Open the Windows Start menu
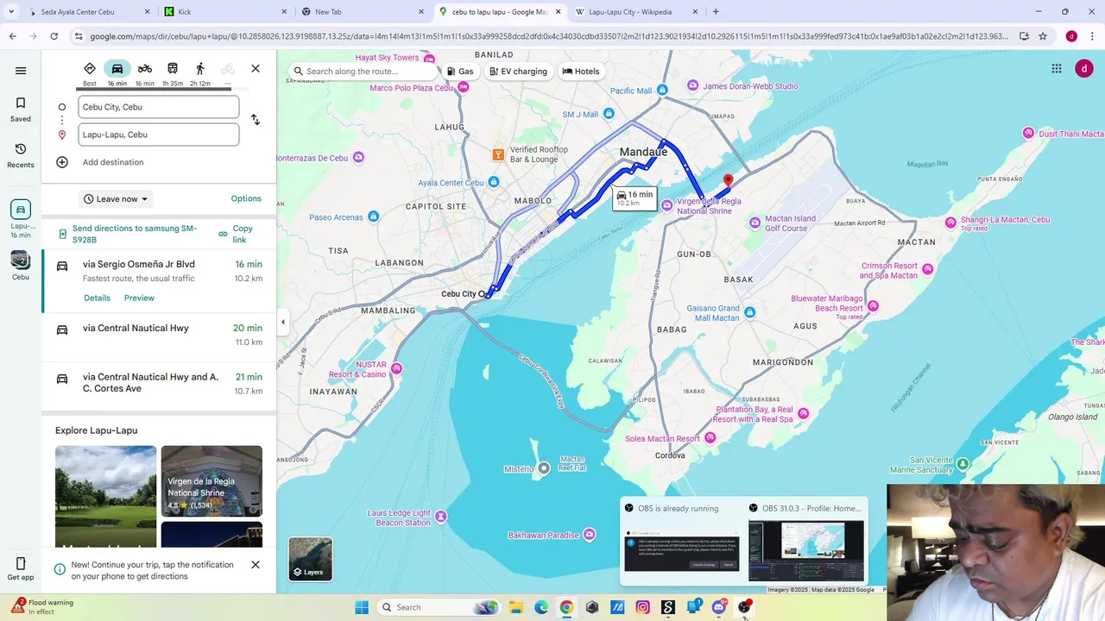This screenshot has height=621, width=1105. 362,607
